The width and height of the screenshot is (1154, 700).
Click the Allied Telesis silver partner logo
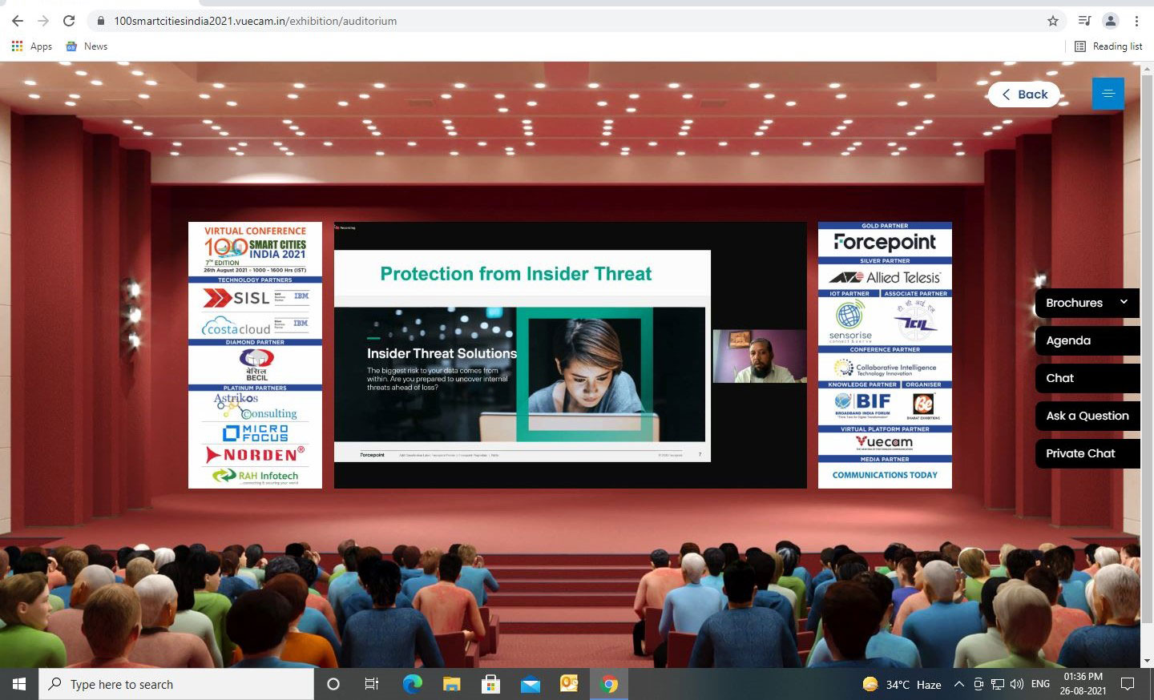(x=885, y=277)
